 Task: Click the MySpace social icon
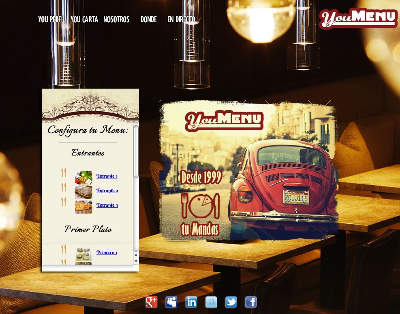(171, 302)
